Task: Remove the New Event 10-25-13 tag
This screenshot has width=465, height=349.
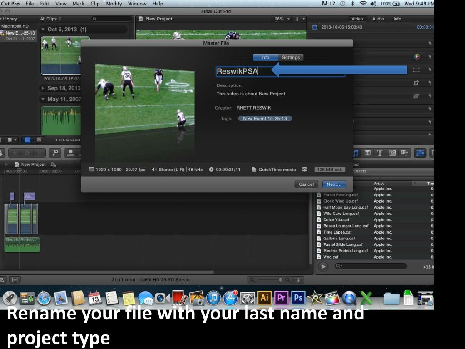Action: point(265,119)
